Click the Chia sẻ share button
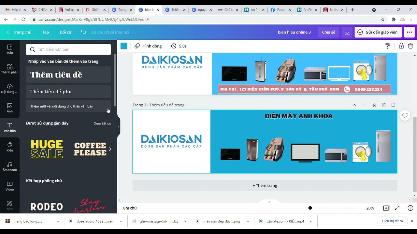The image size is (417, 234). (x=328, y=32)
